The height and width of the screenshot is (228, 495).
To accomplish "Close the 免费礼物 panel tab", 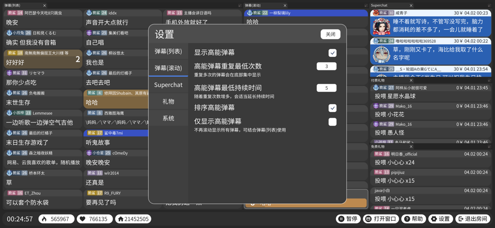I will click(411, 147).
